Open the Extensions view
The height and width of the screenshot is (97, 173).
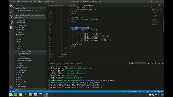(x=11, y=27)
